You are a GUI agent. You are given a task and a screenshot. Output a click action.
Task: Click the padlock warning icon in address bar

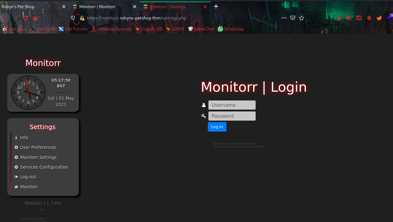[x=82, y=18]
